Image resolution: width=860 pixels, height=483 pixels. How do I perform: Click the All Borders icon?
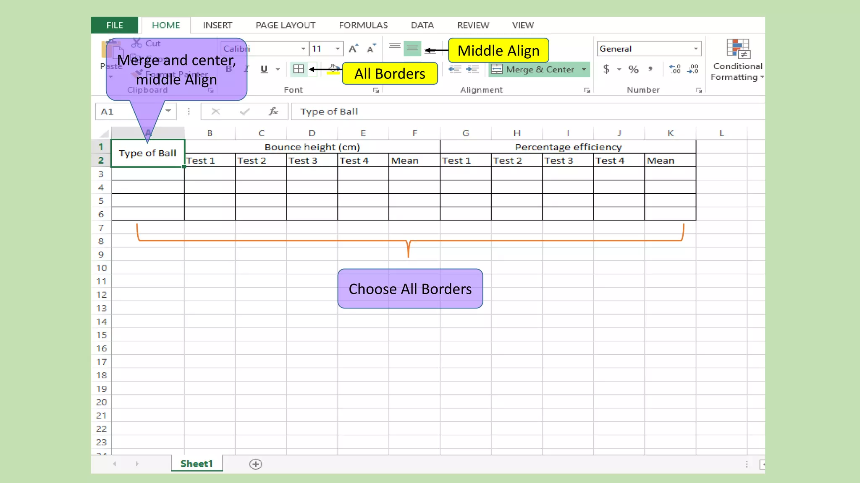[298, 69]
